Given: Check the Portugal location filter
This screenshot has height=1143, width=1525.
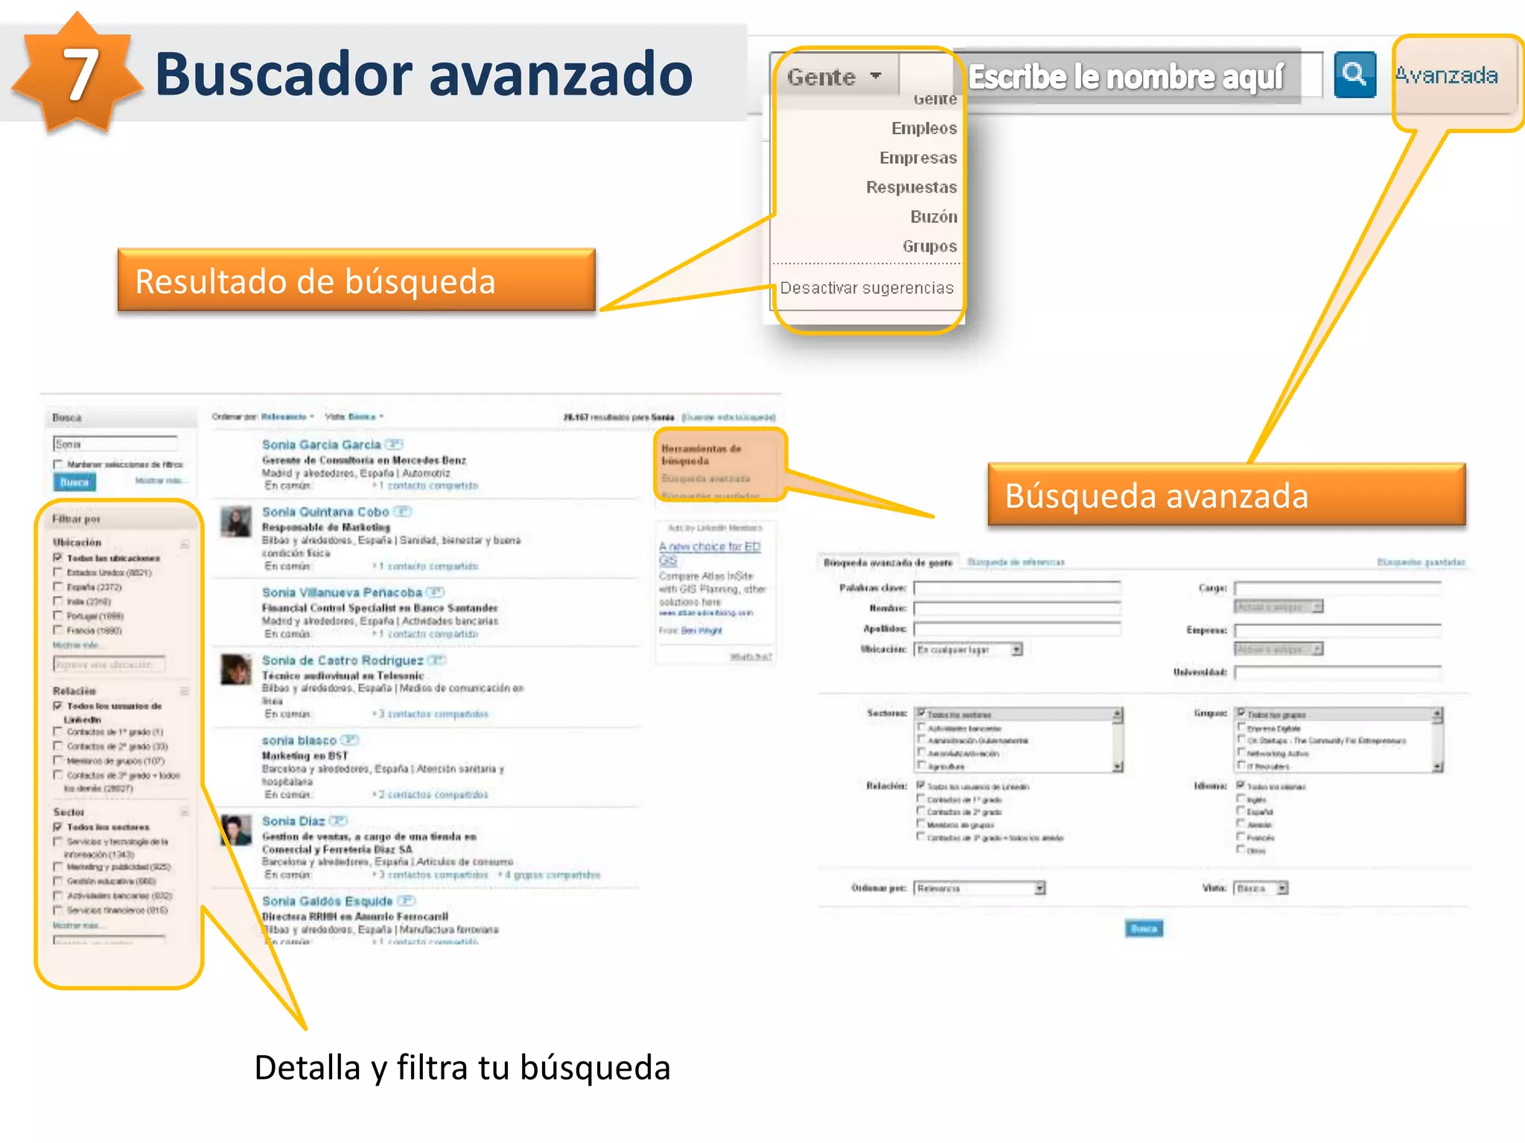Looking at the screenshot, I should pos(57,615).
